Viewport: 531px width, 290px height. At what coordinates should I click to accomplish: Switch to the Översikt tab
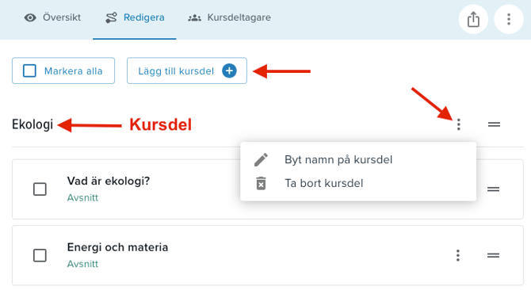tap(52, 17)
